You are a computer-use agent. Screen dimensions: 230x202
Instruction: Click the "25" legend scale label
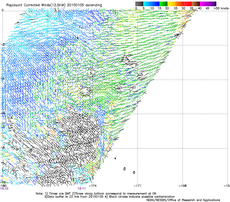point(176,8)
